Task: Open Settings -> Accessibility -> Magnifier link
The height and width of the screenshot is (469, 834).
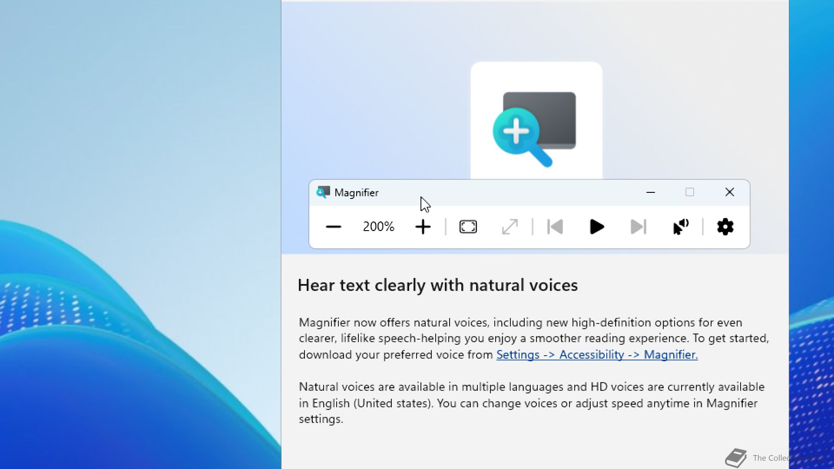Action: [597, 355]
